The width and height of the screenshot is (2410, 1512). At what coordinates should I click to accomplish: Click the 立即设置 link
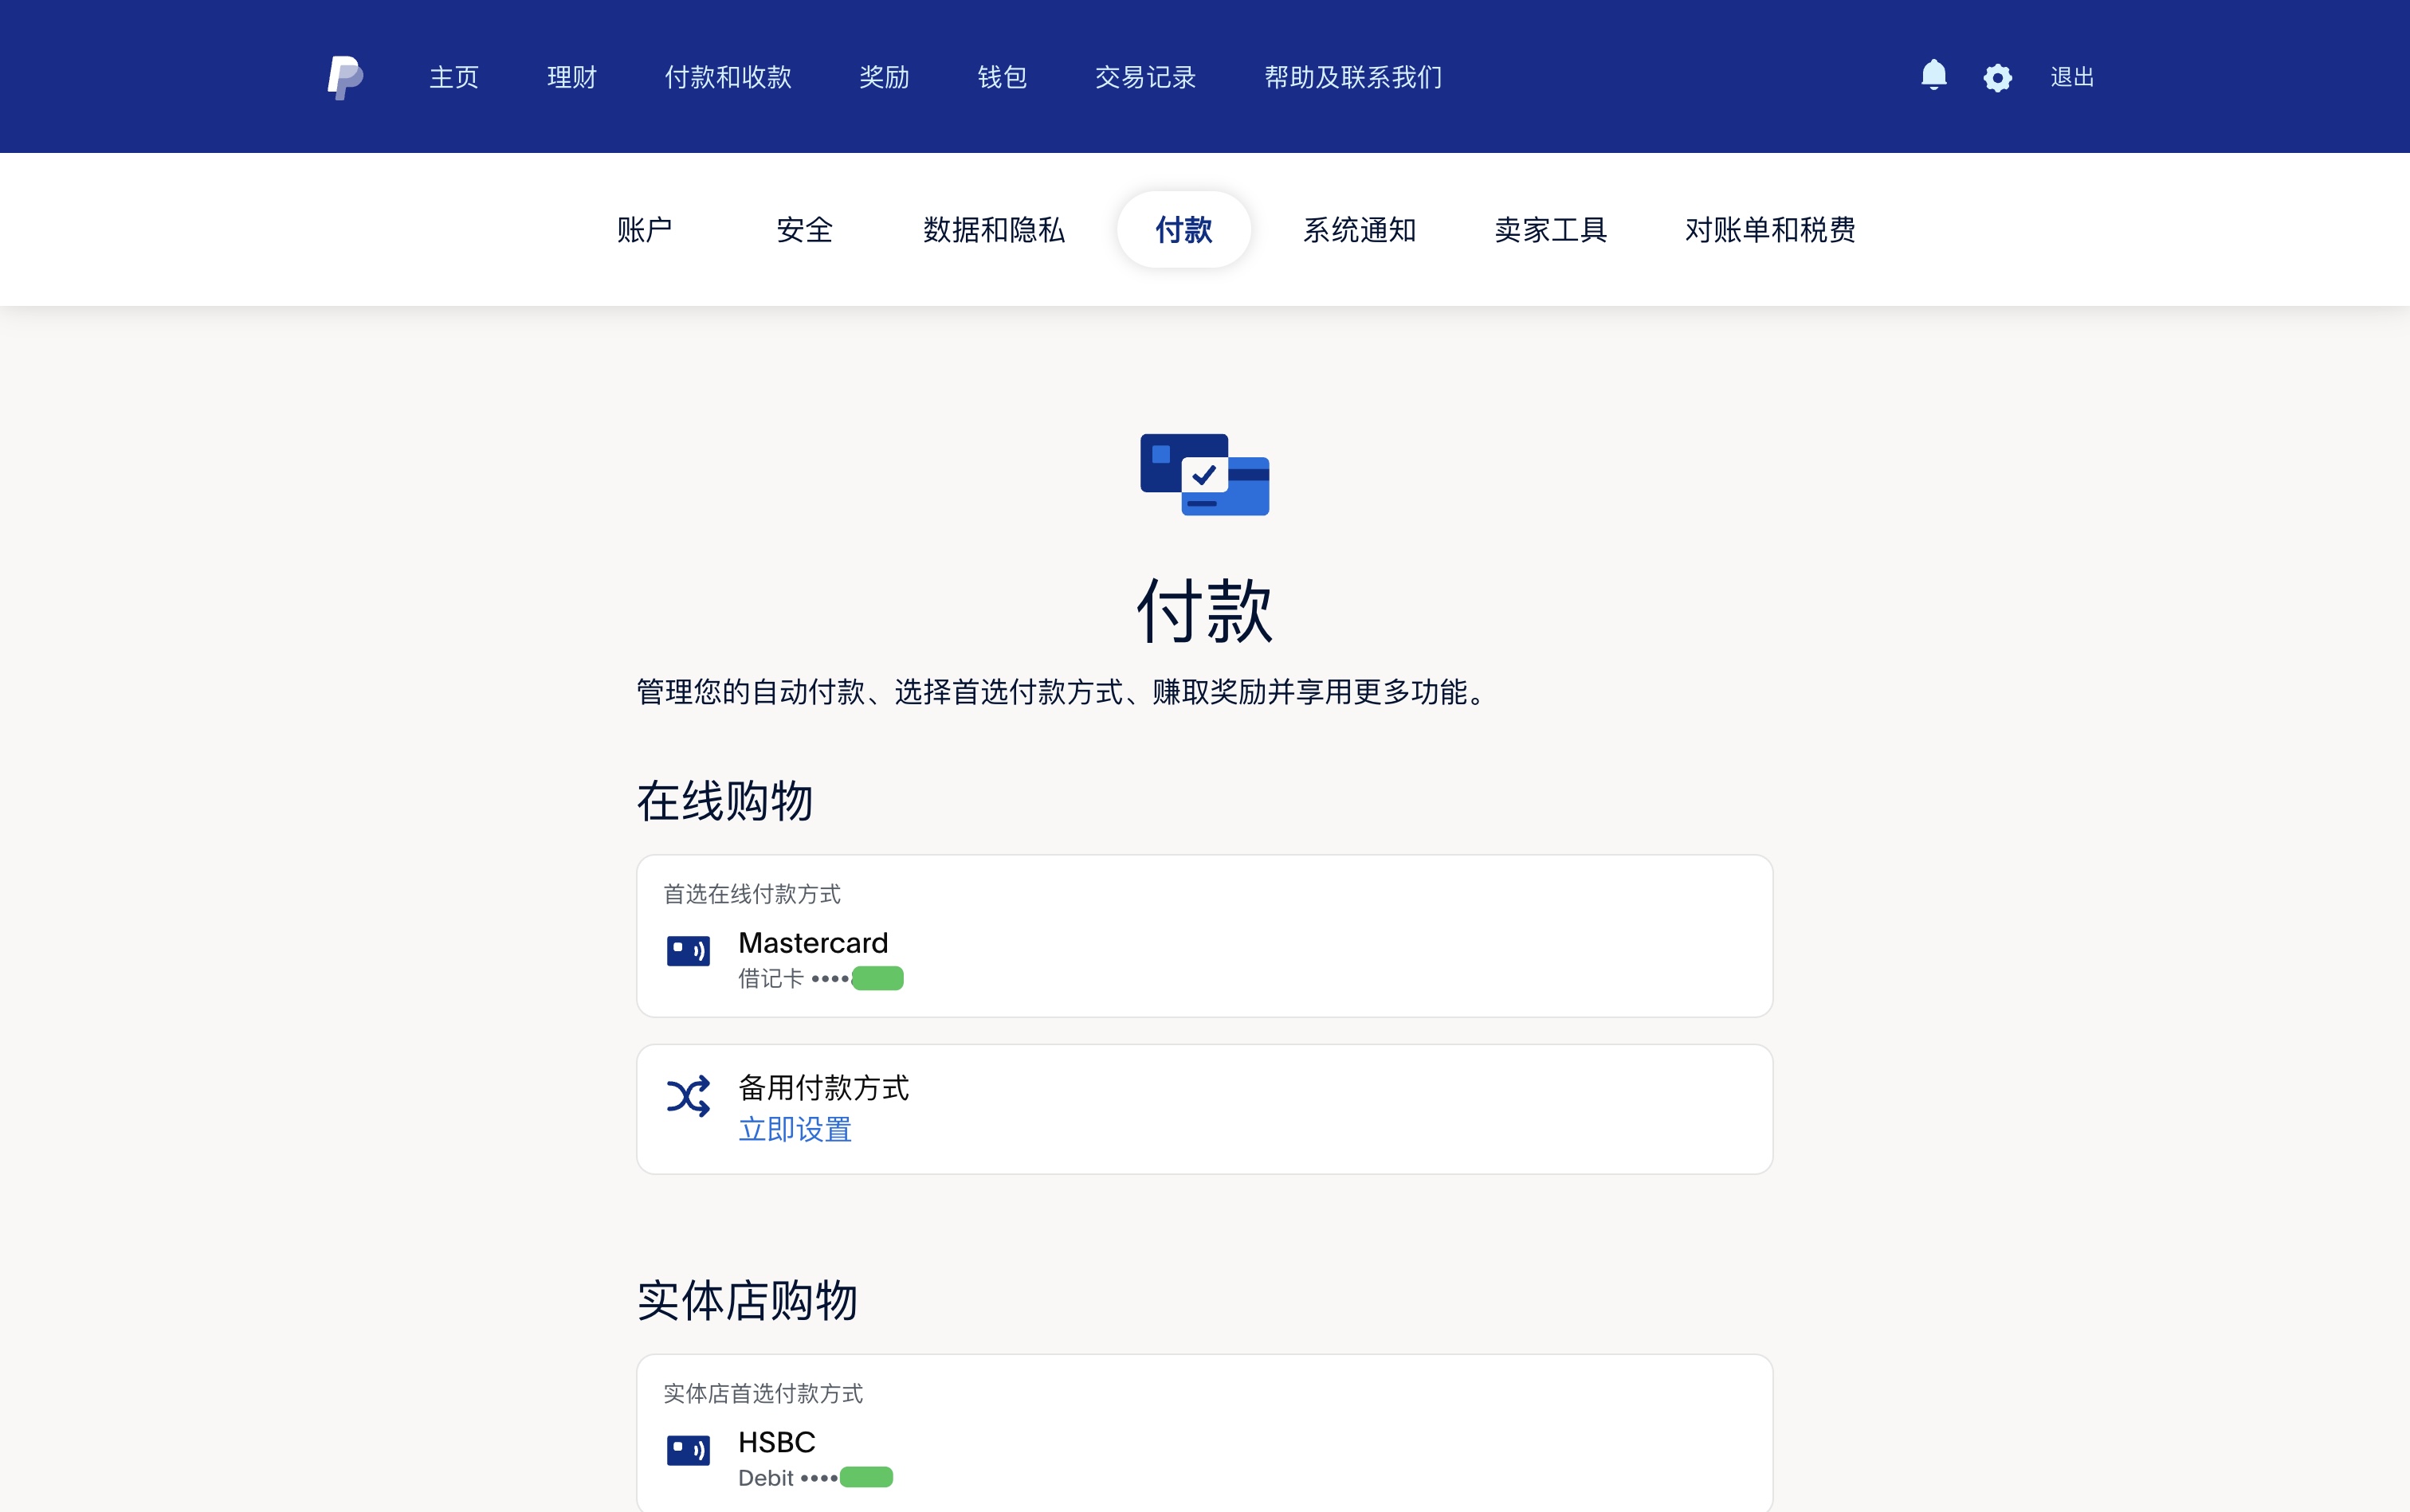[795, 1129]
